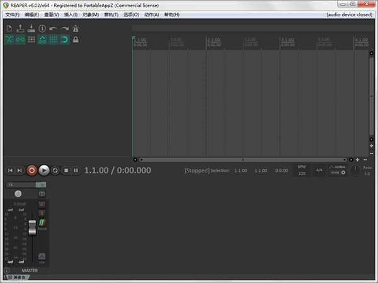This screenshot has height=283, width=378.
Task: Click the 4/4 time signature field
Action: click(319, 170)
